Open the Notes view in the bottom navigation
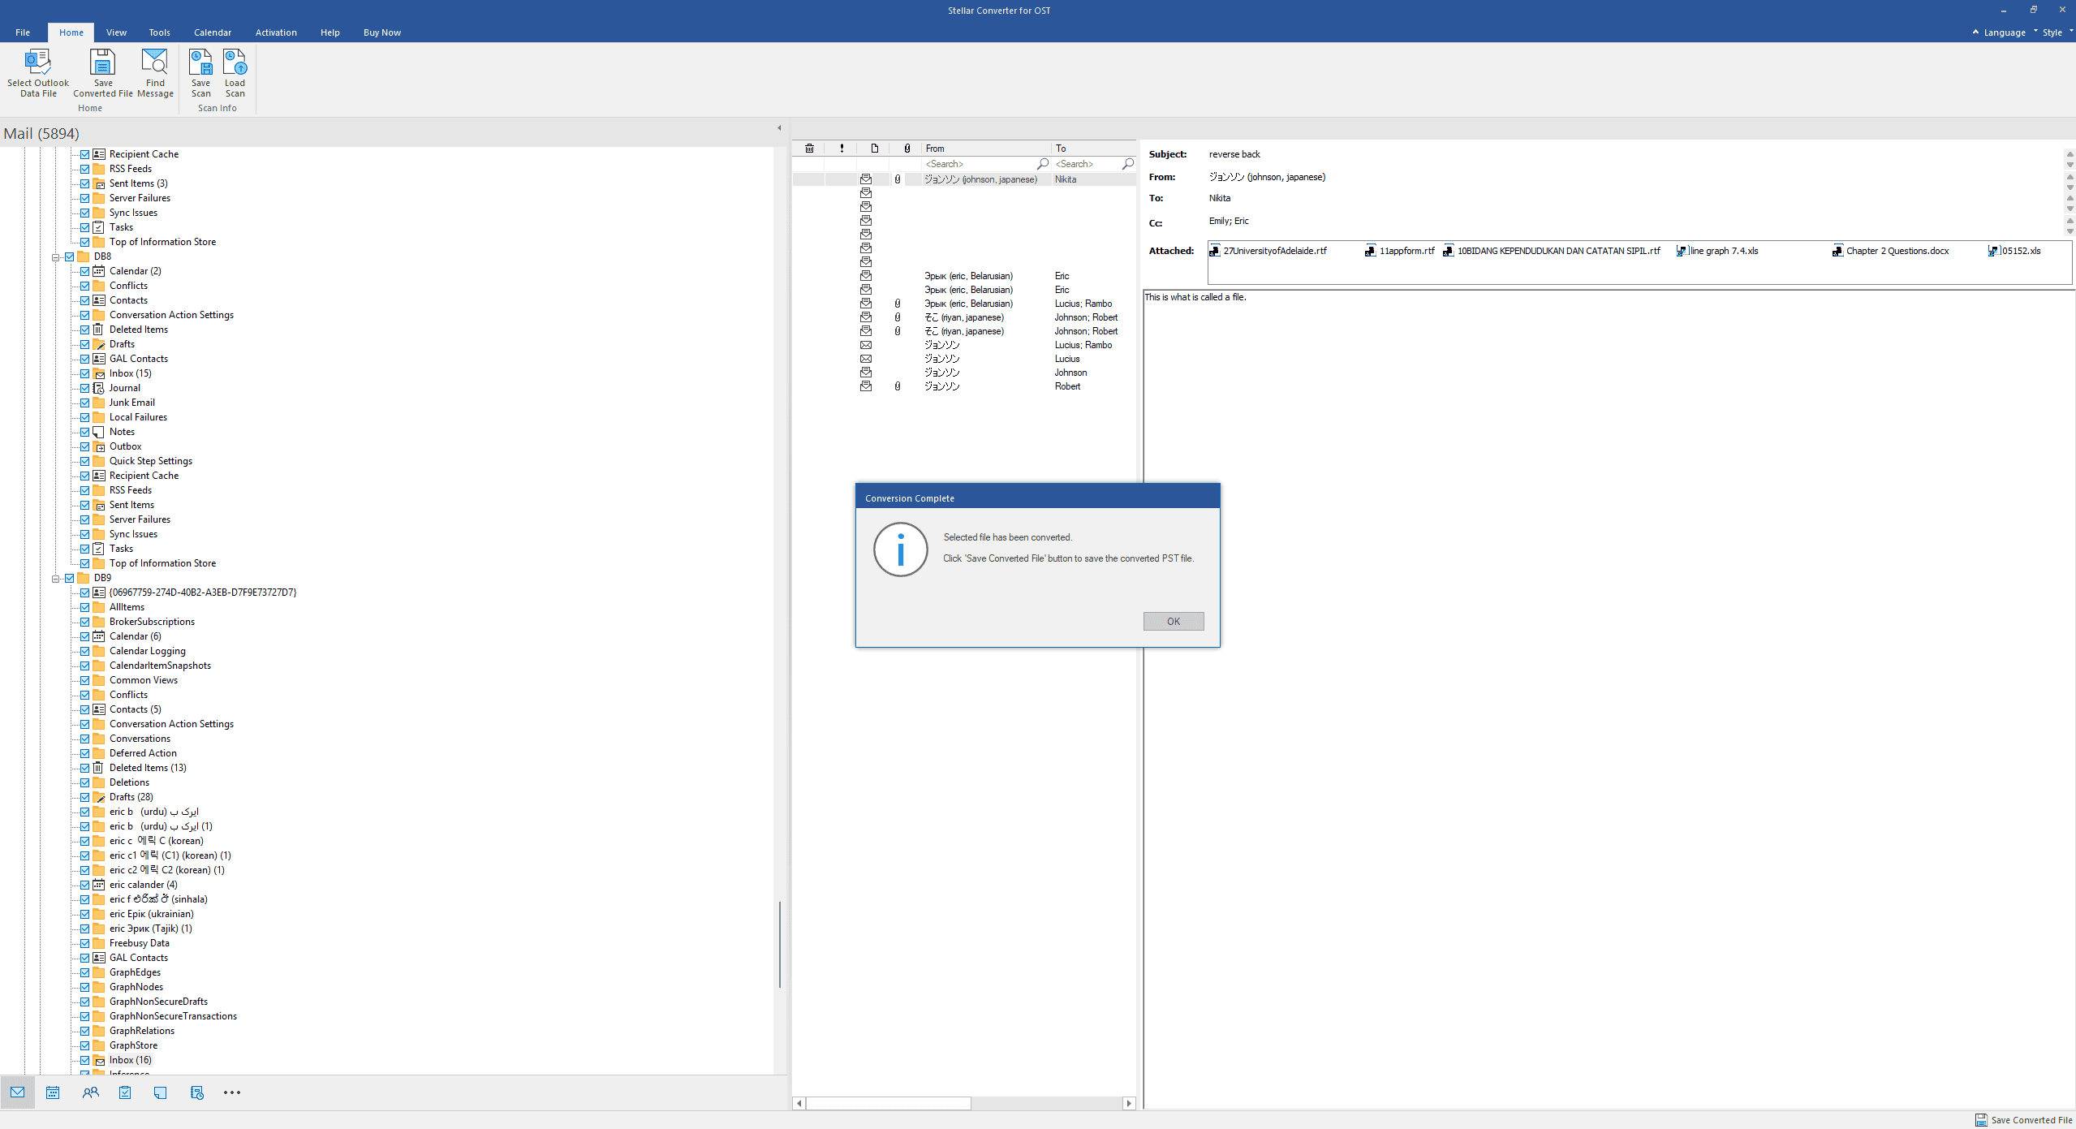 click(x=161, y=1092)
